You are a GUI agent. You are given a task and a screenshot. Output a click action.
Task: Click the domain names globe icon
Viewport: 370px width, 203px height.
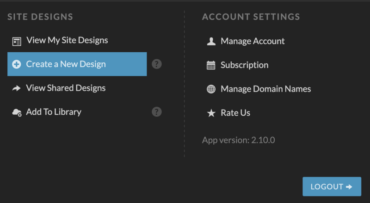[211, 89]
